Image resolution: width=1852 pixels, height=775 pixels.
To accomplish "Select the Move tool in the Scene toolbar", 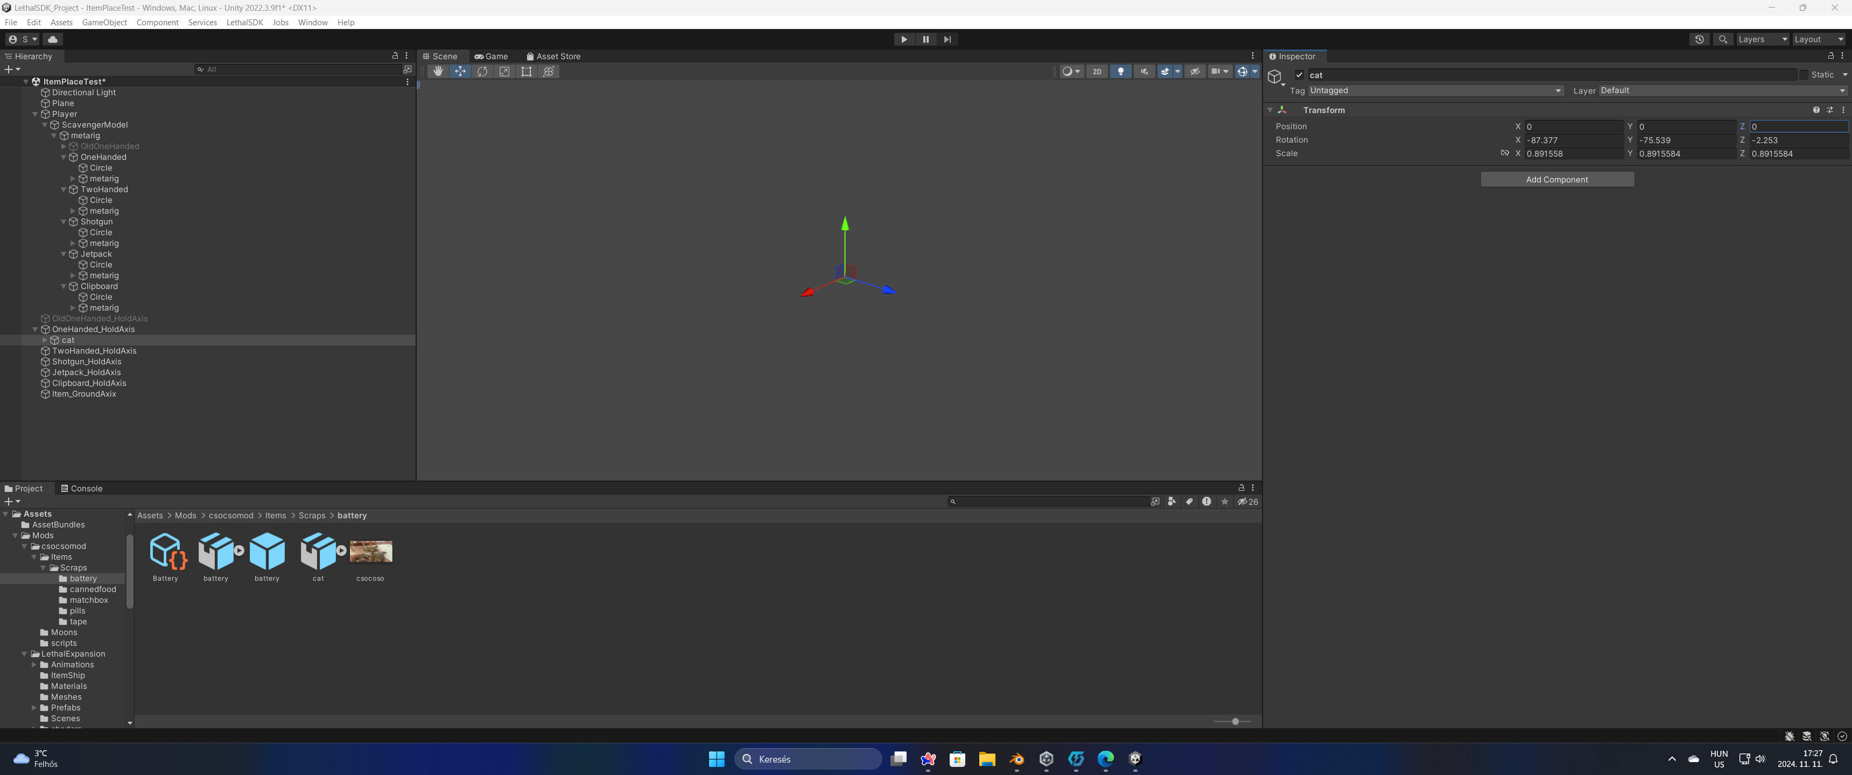I will [460, 71].
